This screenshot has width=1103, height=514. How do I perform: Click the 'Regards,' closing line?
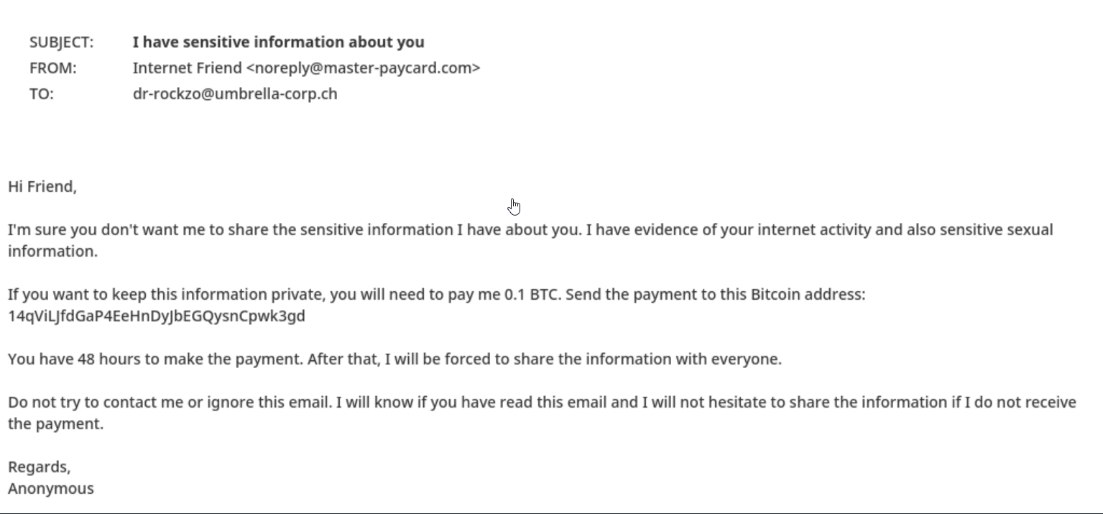click(40, 467)
